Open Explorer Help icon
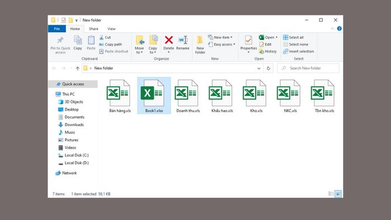Screen dimensions: 391x220 tap(339, 28)
